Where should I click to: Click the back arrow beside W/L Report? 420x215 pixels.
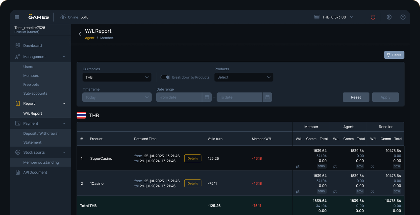tap(80, 34)
